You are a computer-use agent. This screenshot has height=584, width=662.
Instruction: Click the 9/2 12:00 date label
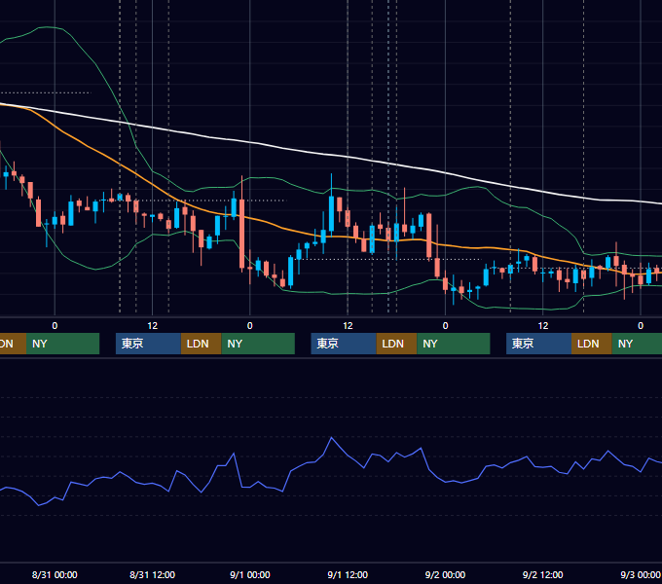pos(542,574)
